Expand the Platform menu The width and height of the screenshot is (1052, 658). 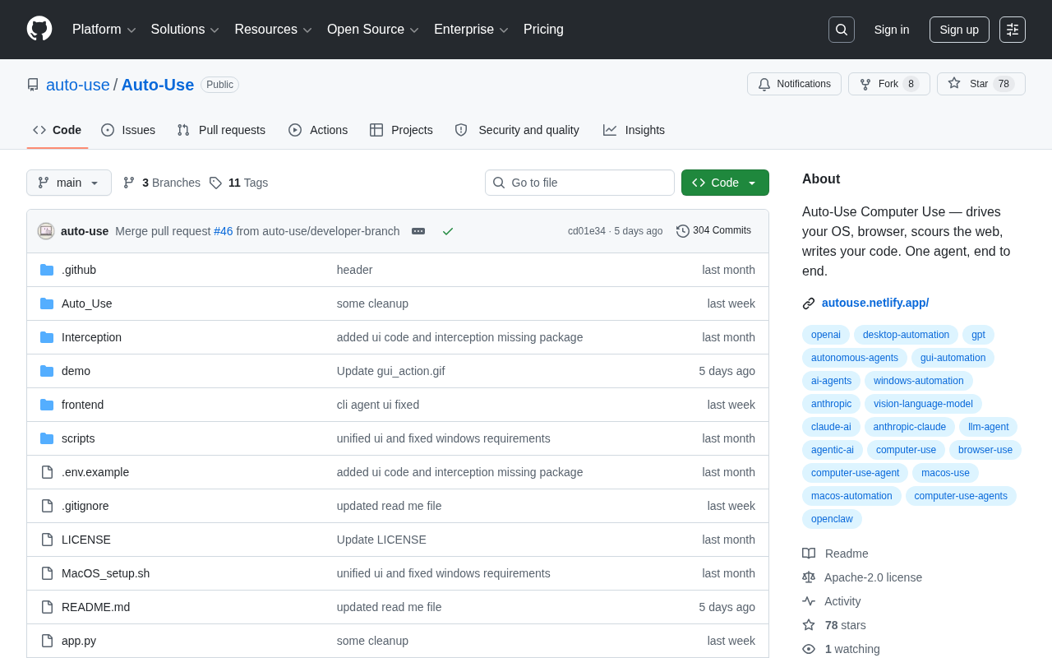coord(104,30)
